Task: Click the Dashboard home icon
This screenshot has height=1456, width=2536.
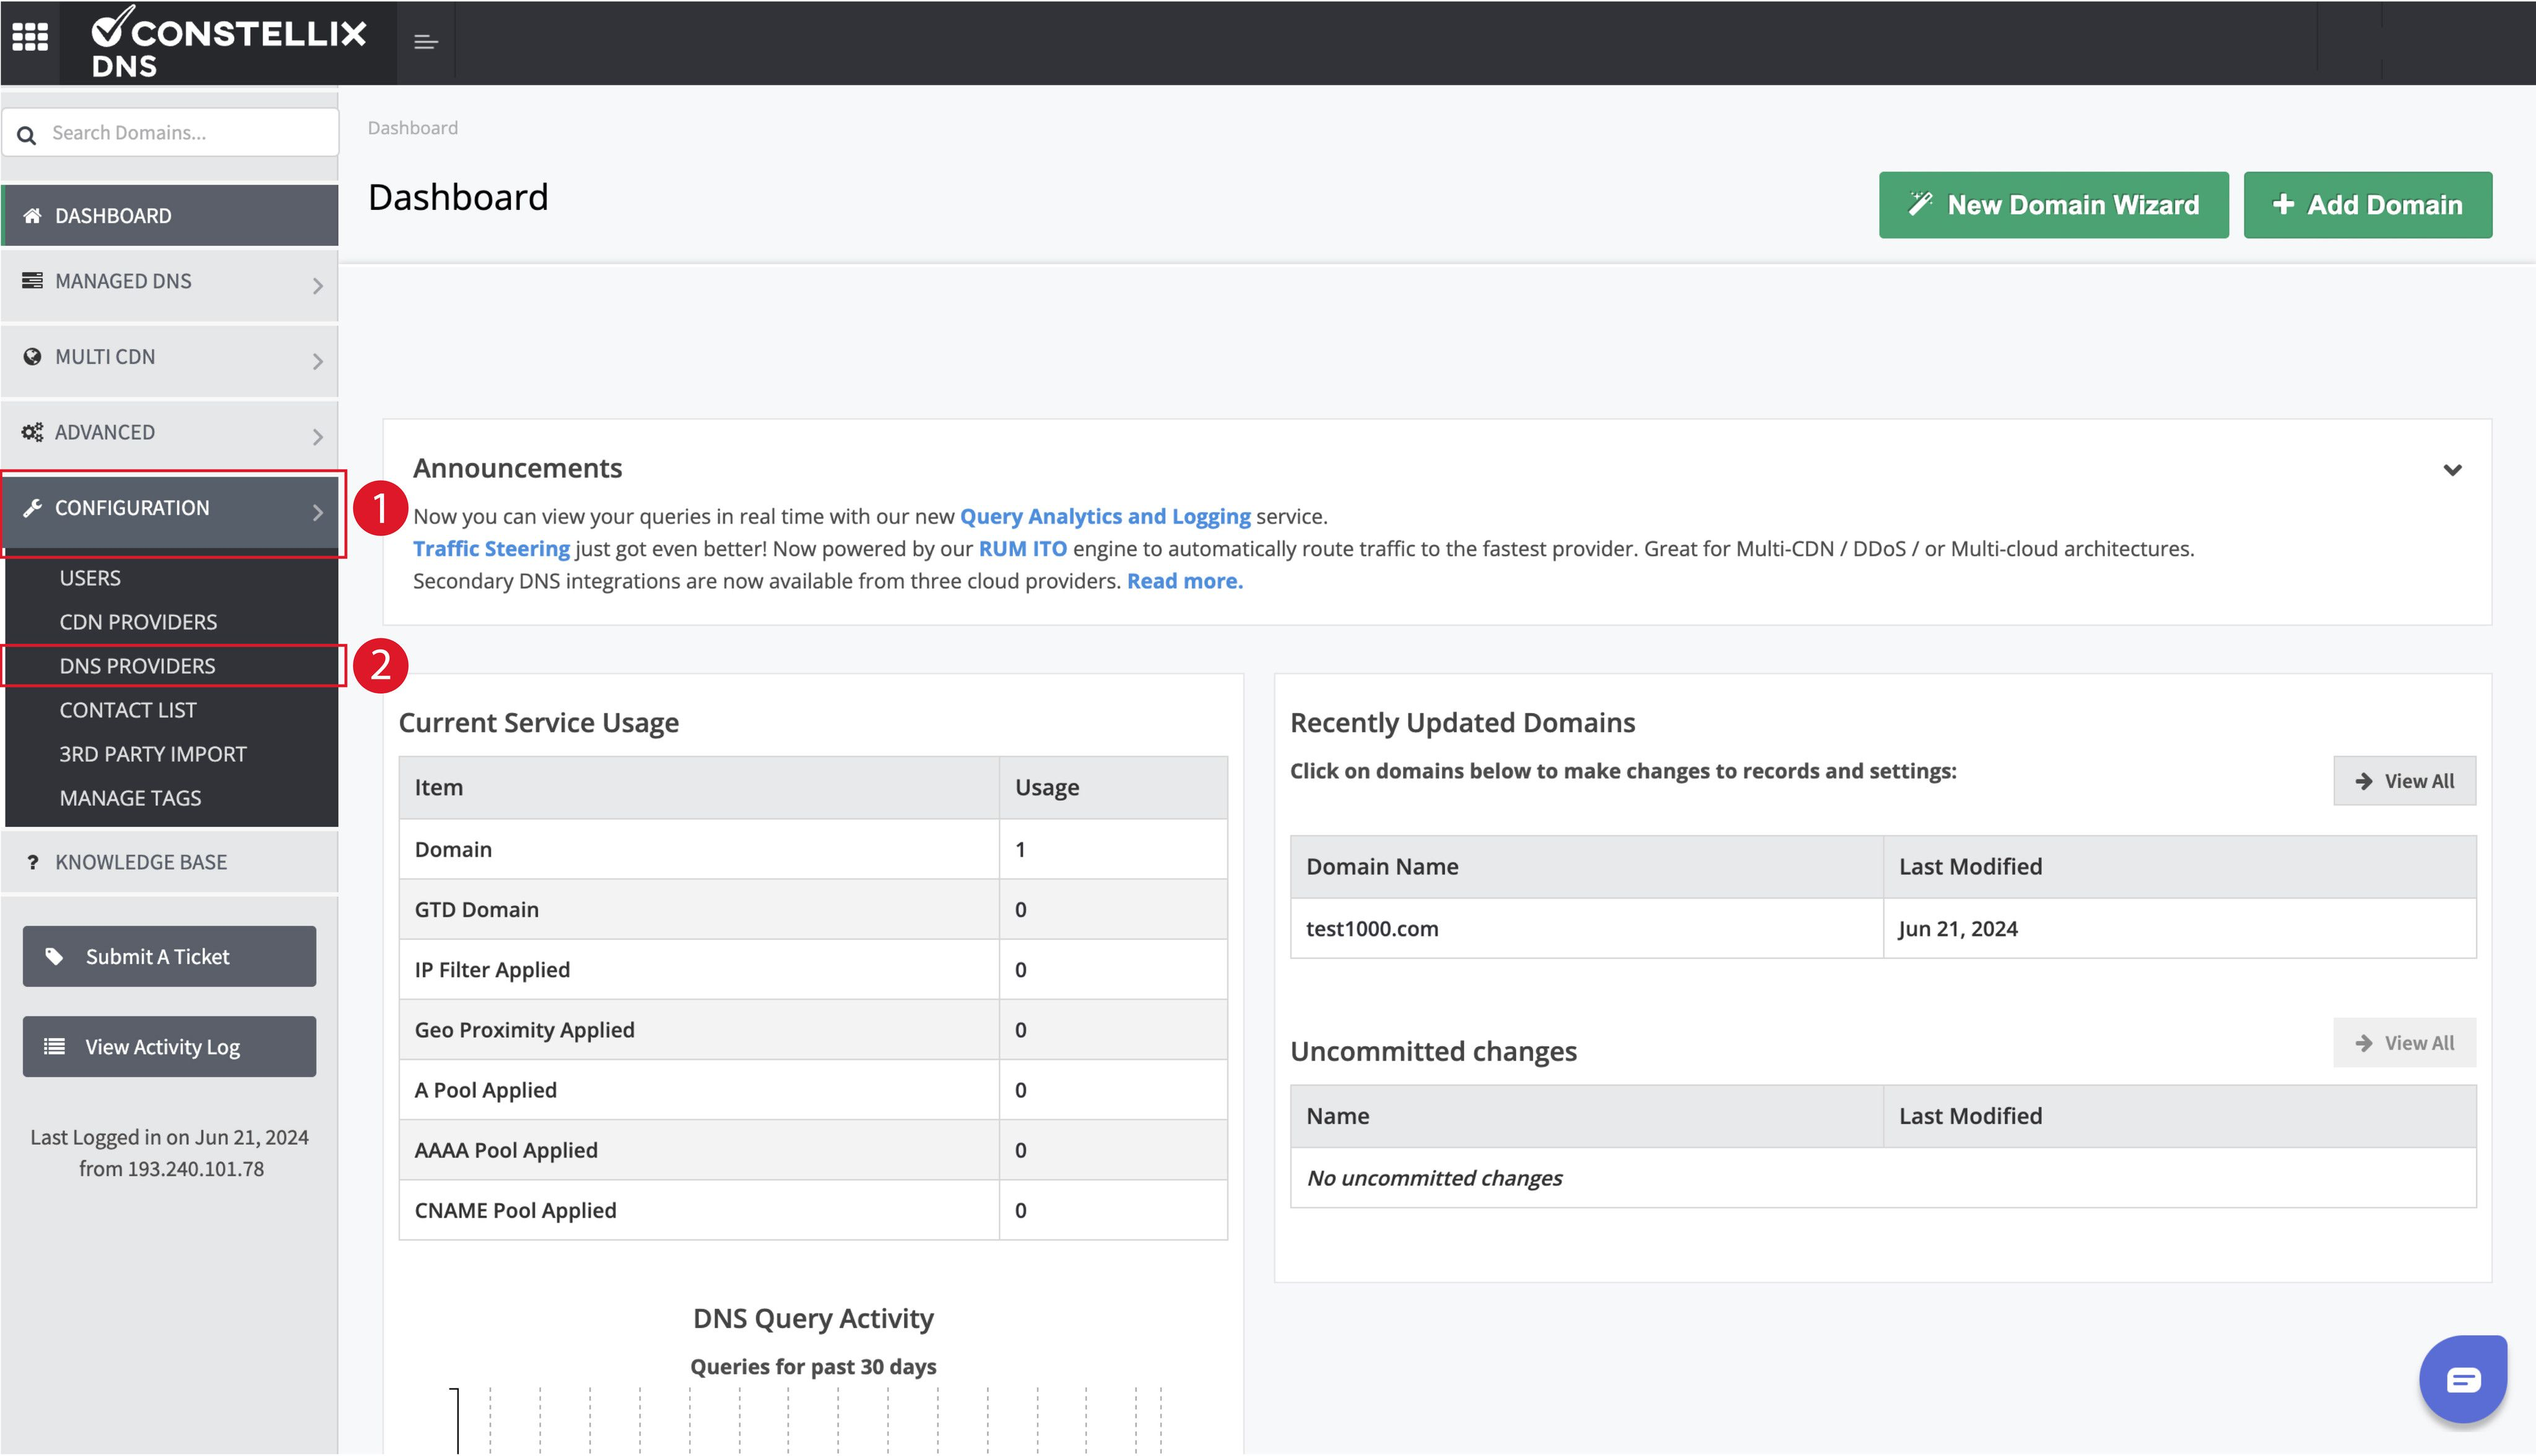Action: (x=32, y=216)
